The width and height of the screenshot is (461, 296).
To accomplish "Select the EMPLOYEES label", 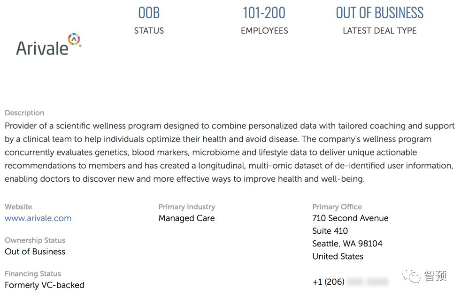I will click(x=264, y=30).
